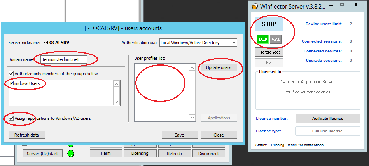Click the Winflector Server title bar icon

point(255,6)
